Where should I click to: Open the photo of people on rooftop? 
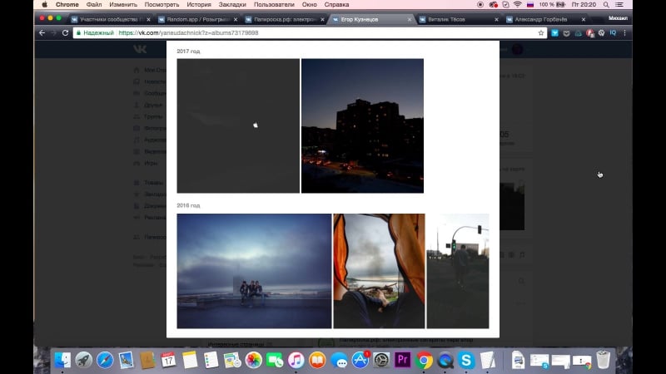[x=254, y=271]
